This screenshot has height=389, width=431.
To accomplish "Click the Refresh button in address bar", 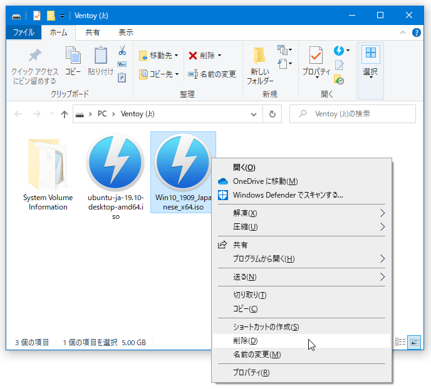I will coord(272,114).
